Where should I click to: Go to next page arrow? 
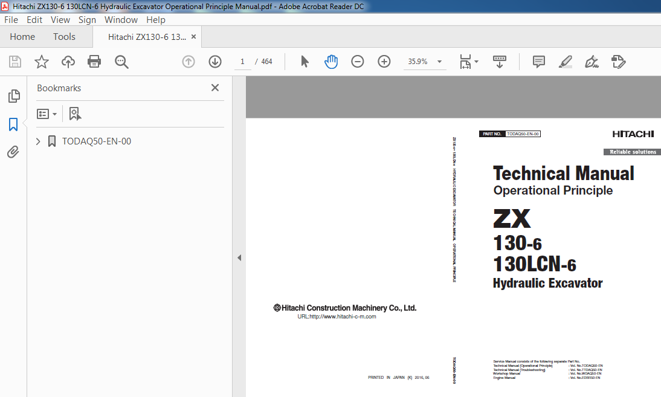(215, 62)
